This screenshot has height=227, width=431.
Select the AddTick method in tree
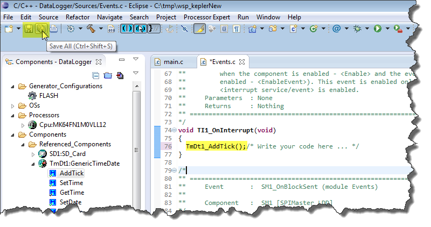(71, 173)
